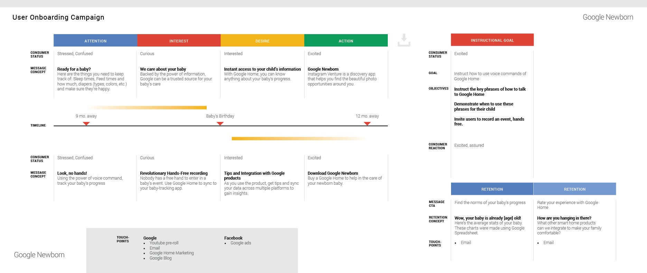Click the "We care about your baby" heading
647x273 pixels.
click(x=163, y=69)
